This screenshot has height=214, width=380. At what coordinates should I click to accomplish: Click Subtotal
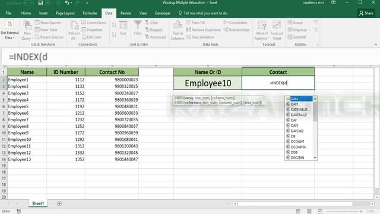pos(297,37)
